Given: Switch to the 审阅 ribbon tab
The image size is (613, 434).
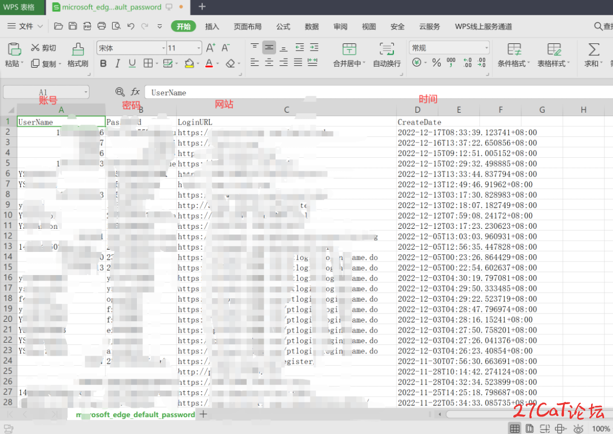Looking at the screenshot, I should [340, 26].
